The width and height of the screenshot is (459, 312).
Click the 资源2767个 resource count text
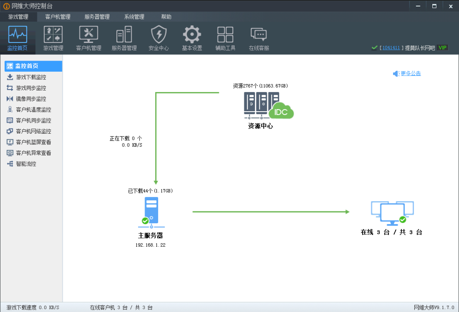click(260, 86)
